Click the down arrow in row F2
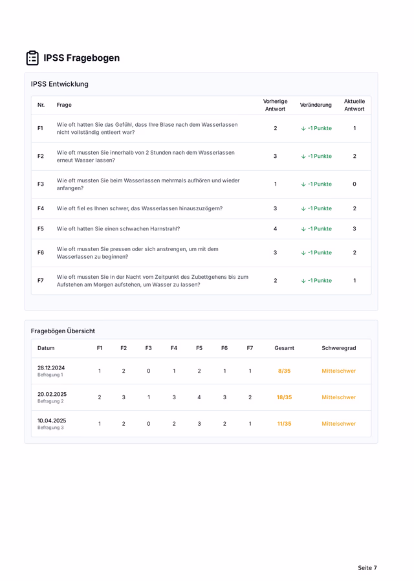This screenshot has width=414, height=581. point(303,157)
